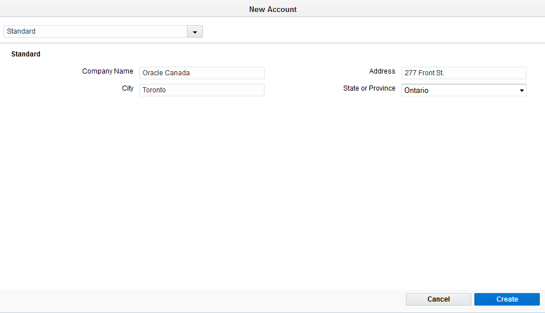This screenshot has width=545, height=313.
Task: Open the Standard layout dropdown arrow
Action: coord(194,31)
